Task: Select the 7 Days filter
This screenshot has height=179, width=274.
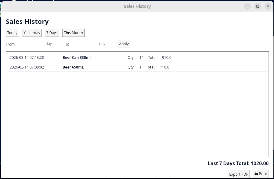Action: point(52,33)
